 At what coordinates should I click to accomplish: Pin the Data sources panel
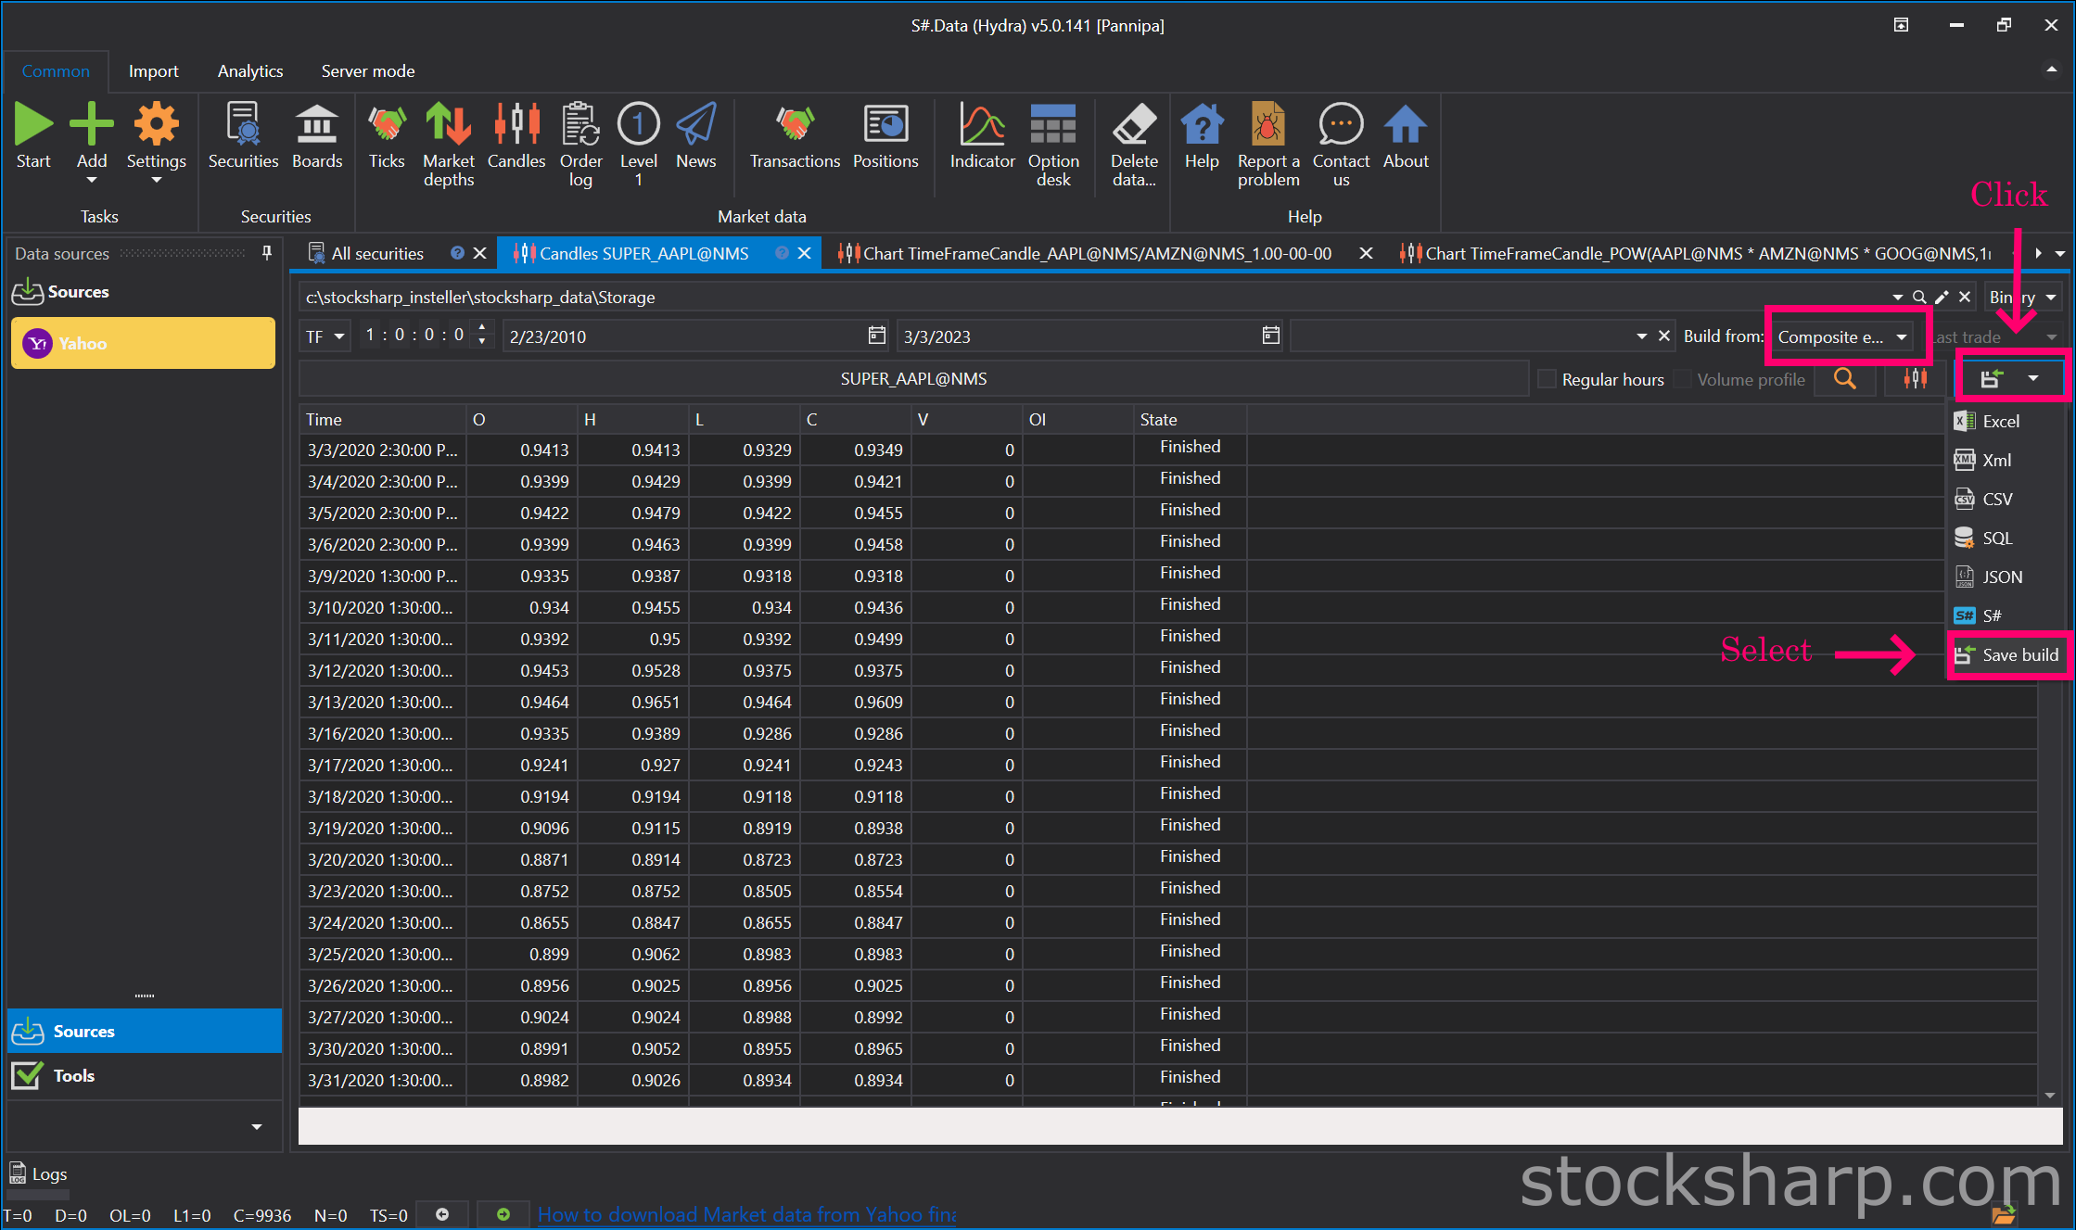point(267,253)
